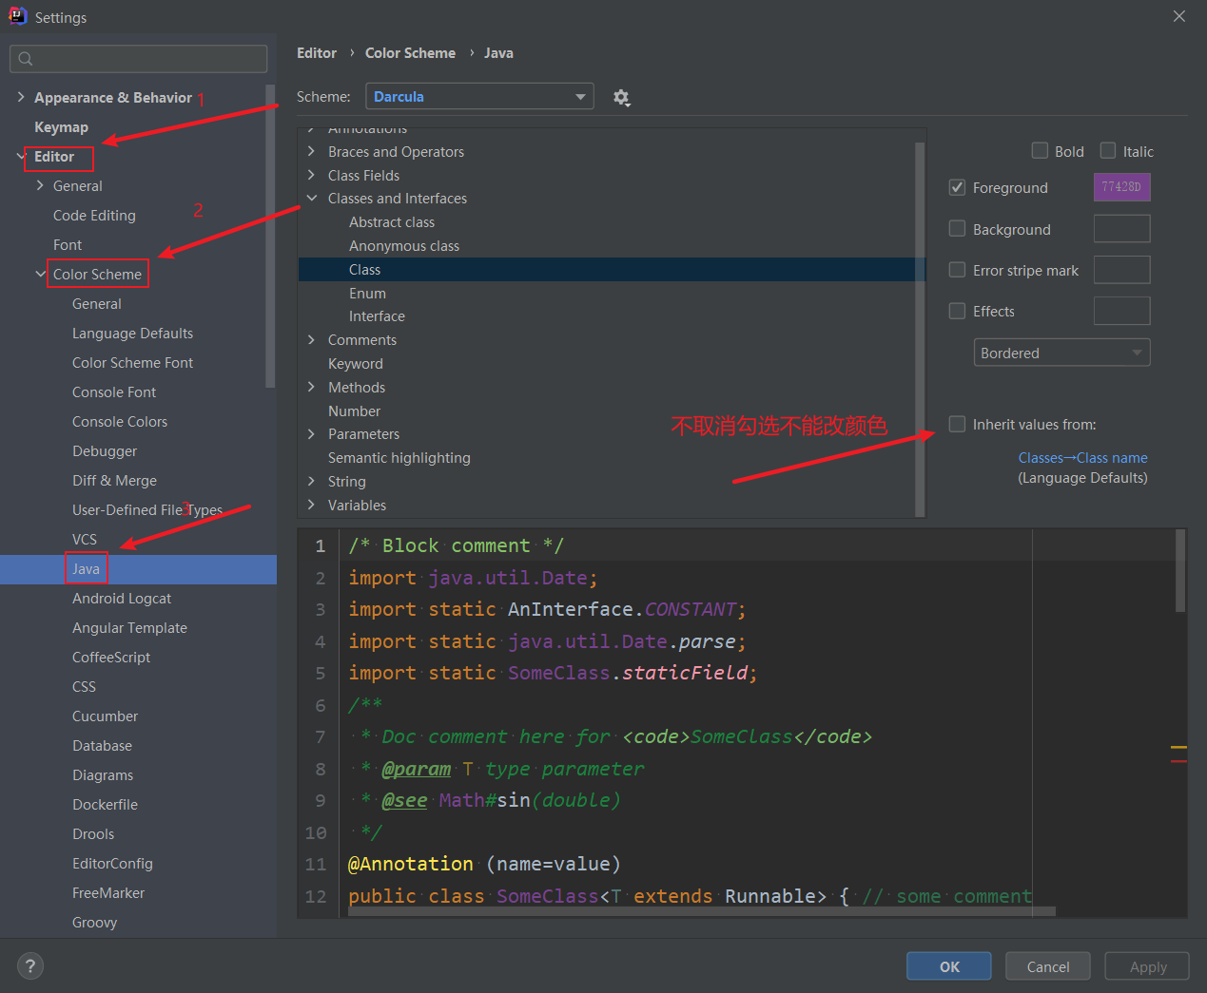
Task: Open the Scheme Darcula dropdown
Action: 480,97
